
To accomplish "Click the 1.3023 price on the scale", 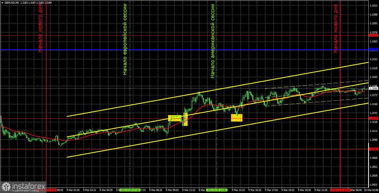I will [374, 184].
